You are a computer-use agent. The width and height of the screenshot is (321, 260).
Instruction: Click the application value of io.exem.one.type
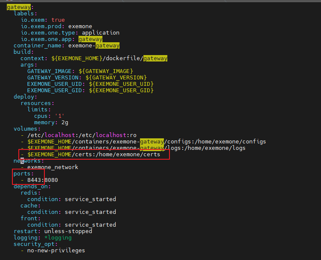[x=101, y=33]
